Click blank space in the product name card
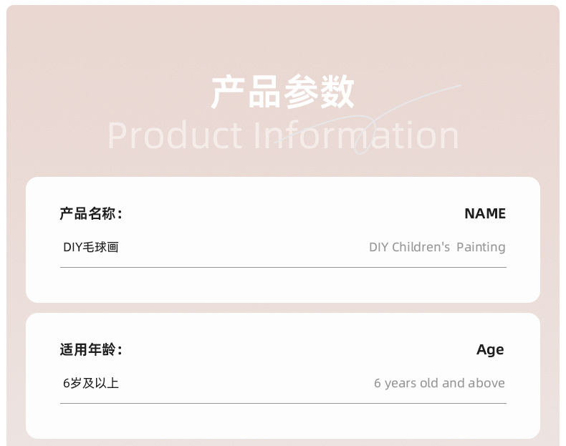This screenshot has height=446, width=566. (283, 285)
